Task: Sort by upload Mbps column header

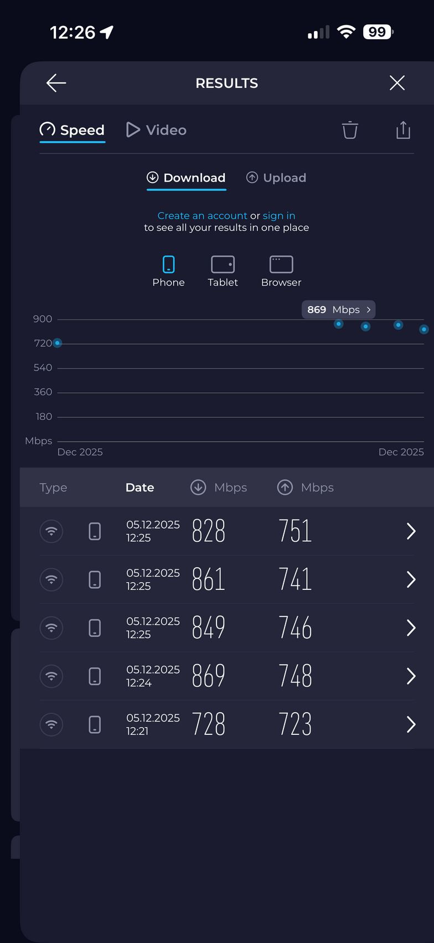Action: coord(306,488)
